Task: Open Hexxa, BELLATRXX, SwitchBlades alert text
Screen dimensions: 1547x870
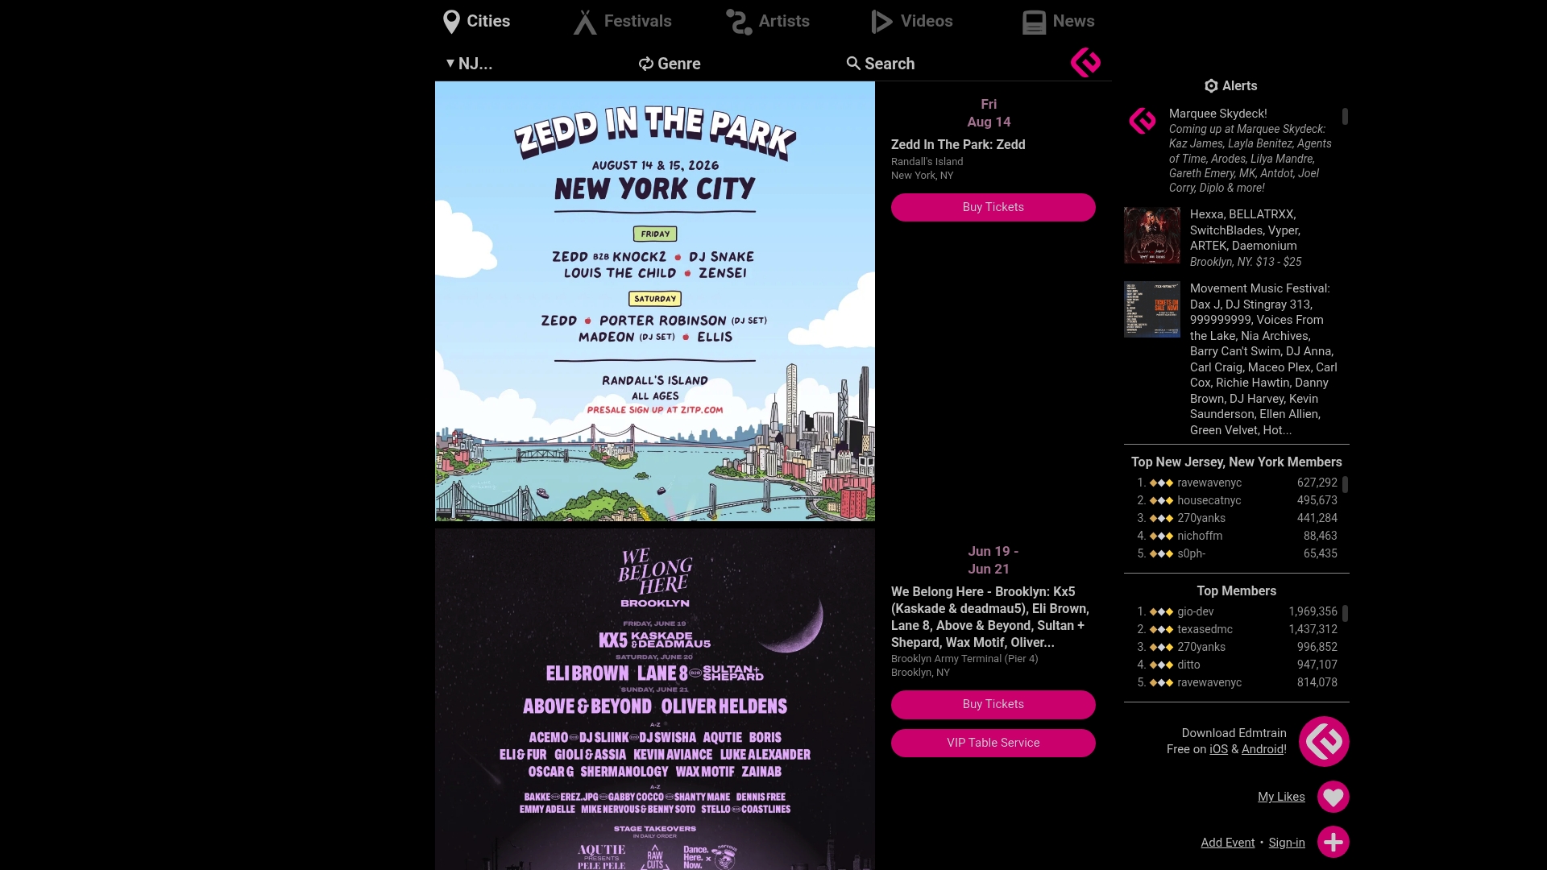Action: pos(1246,238)
